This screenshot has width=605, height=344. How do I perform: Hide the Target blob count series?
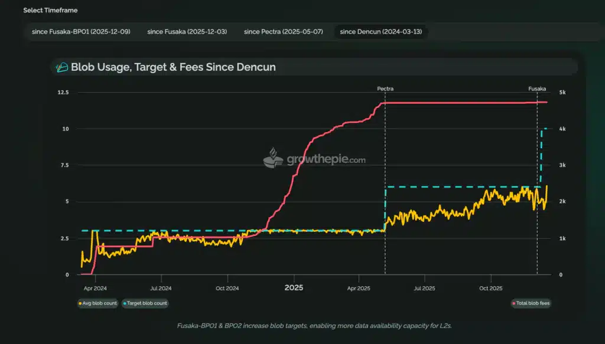click(x=145, y=303)
